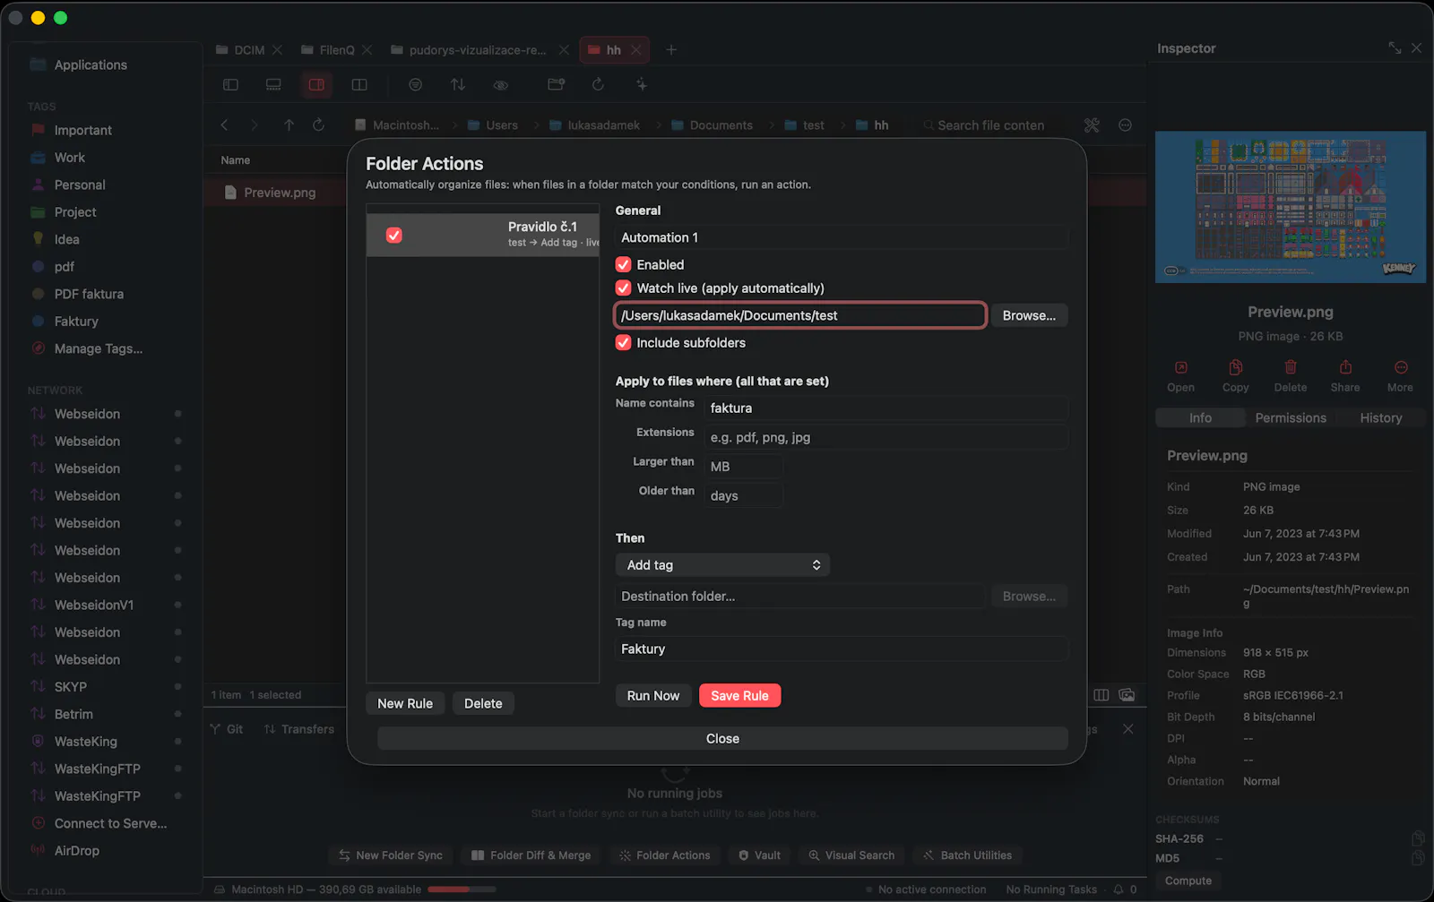This screenshot has width=1434, height=902.
Task: Click Browse next to the watched folder path
Action: pos(1029,315)
